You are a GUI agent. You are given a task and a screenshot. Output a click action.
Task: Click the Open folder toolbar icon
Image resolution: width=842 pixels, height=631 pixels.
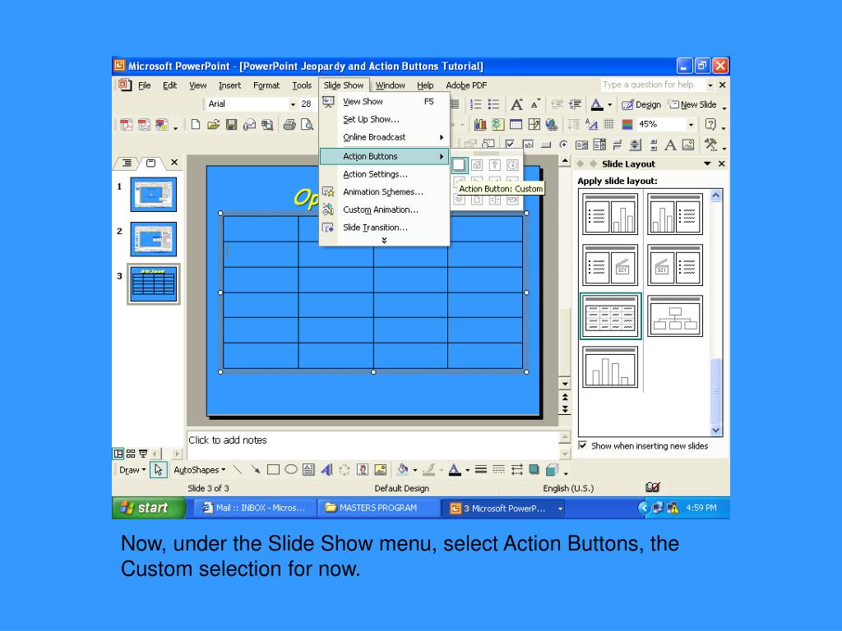[x=214, y=125]
